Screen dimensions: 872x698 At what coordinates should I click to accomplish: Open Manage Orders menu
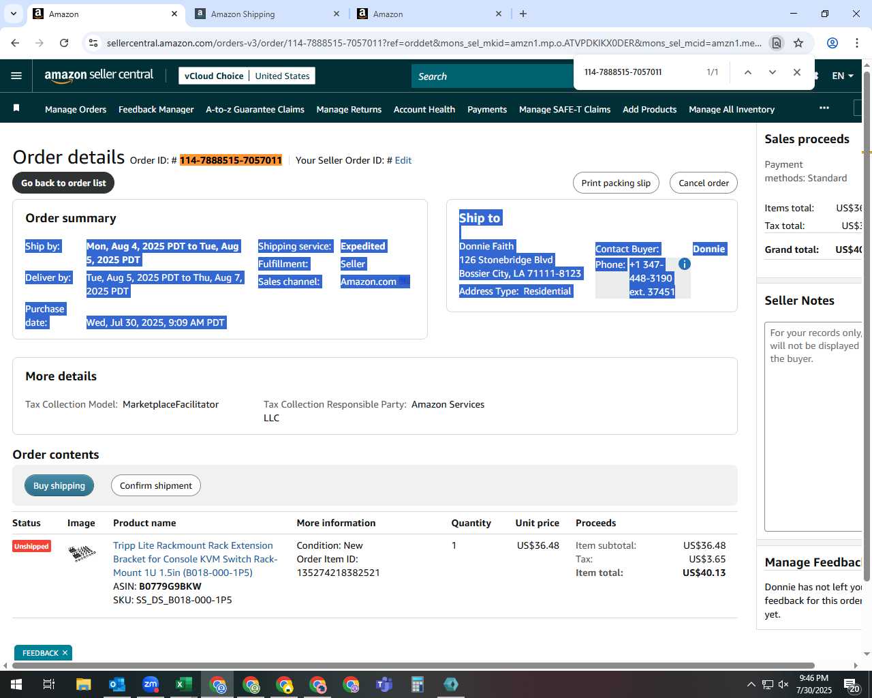coord(76,109)
